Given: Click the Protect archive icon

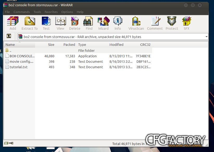Looking at the screenshot, I should pyautogui.click(x=172, y=21).
